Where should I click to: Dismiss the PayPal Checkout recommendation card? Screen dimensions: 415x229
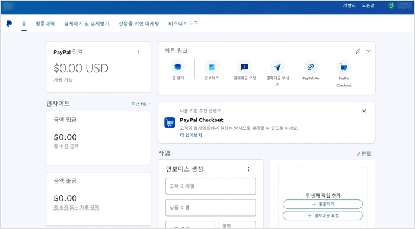coord(364,111)
